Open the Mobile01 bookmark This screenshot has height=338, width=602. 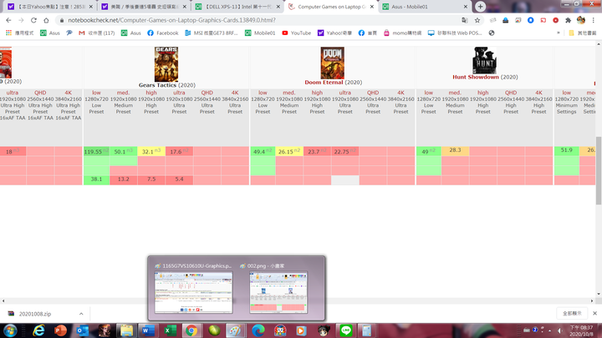[x=260, y=33]
